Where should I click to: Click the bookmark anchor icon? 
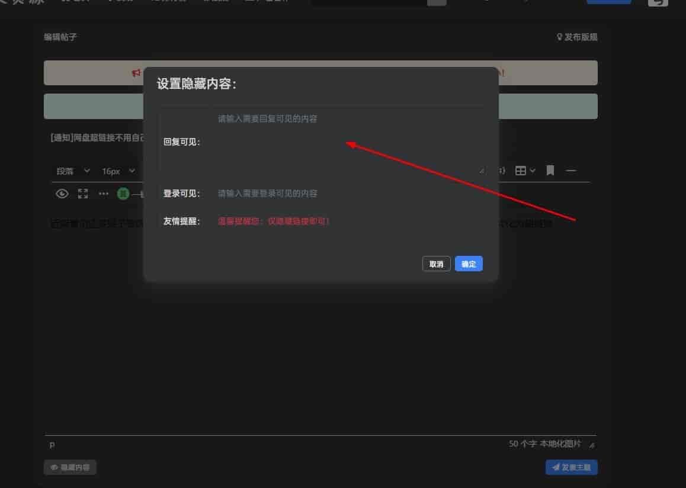coord(550,171)
